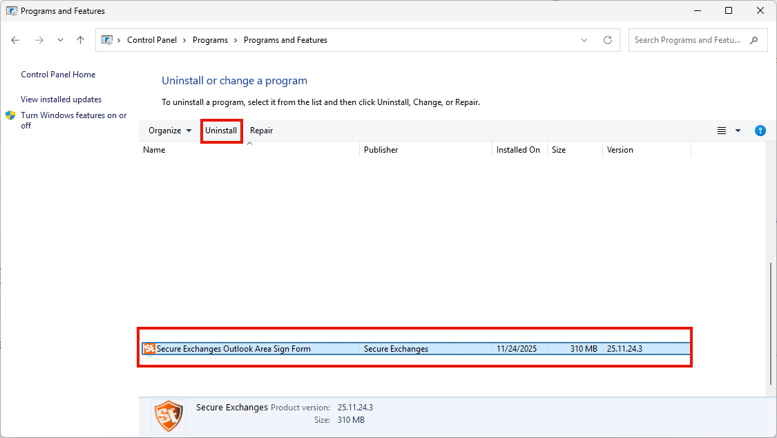Click the shield icon beside Windows features

[x=10, y=115]
